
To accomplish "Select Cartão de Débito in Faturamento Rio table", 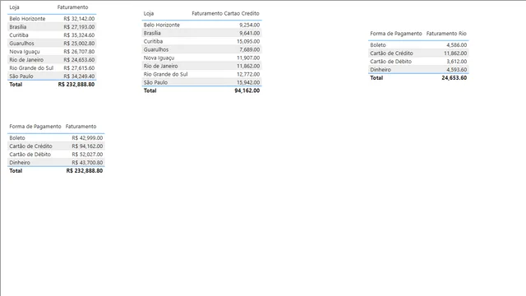I will point(391,62).
